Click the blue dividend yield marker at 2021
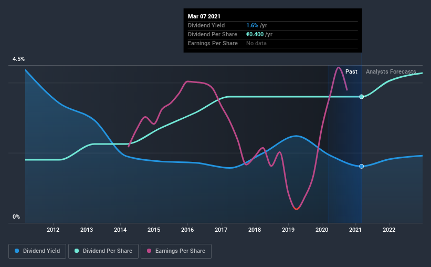This screenshot has width=431, height=267. pos(362,166)
